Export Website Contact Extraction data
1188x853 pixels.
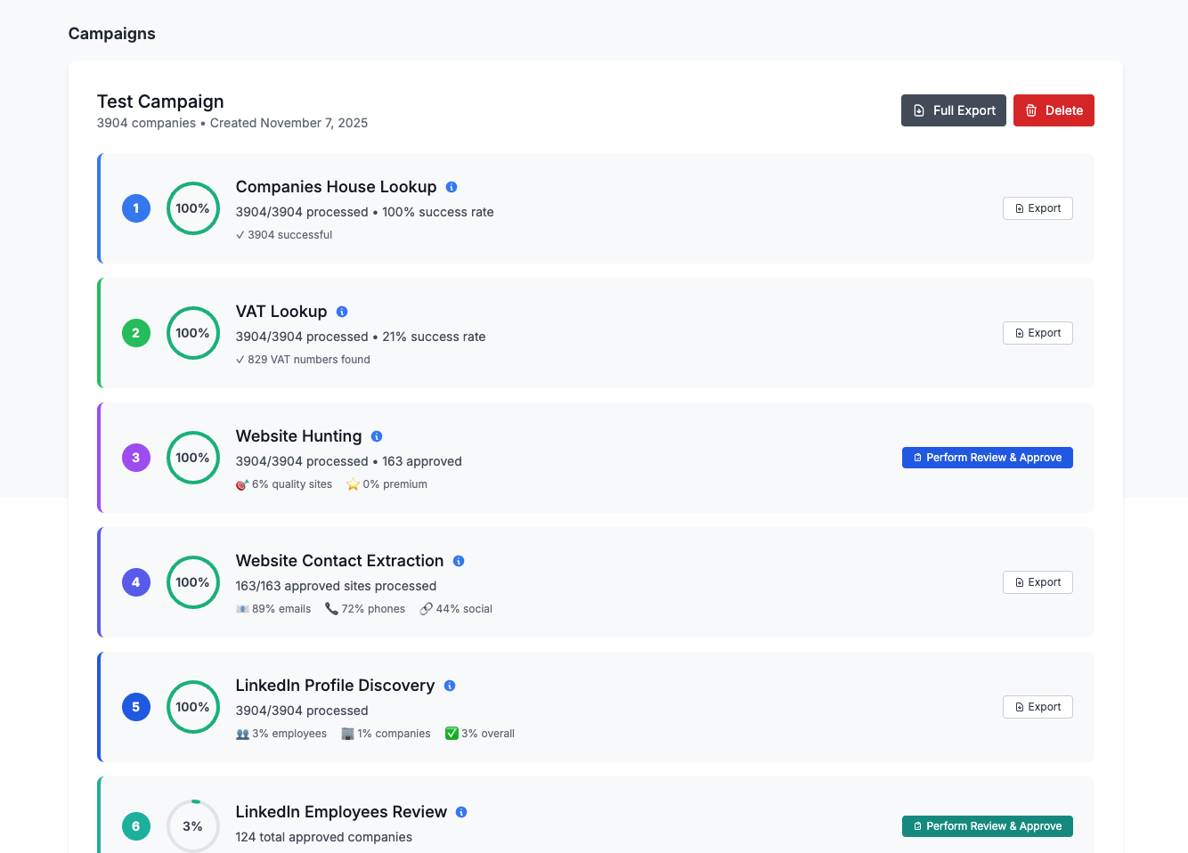pos(1037,582)
